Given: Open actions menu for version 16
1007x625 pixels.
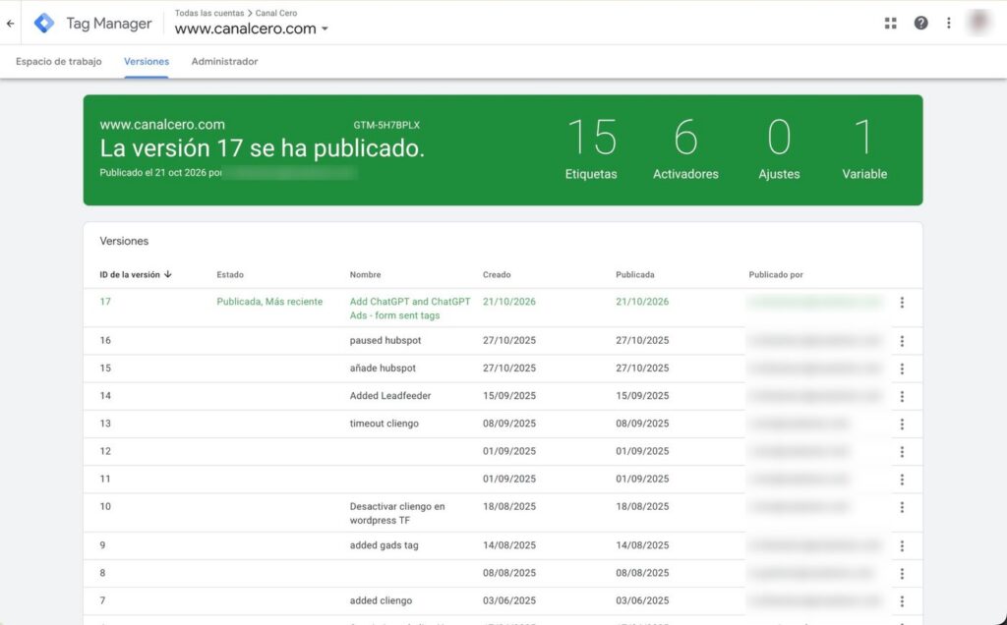Looking at the screenshot, I should [x=902, y=341].
